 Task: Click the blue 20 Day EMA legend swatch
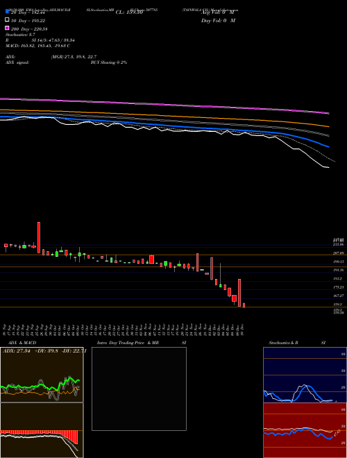pyautogui.click(x=8, y=12)
